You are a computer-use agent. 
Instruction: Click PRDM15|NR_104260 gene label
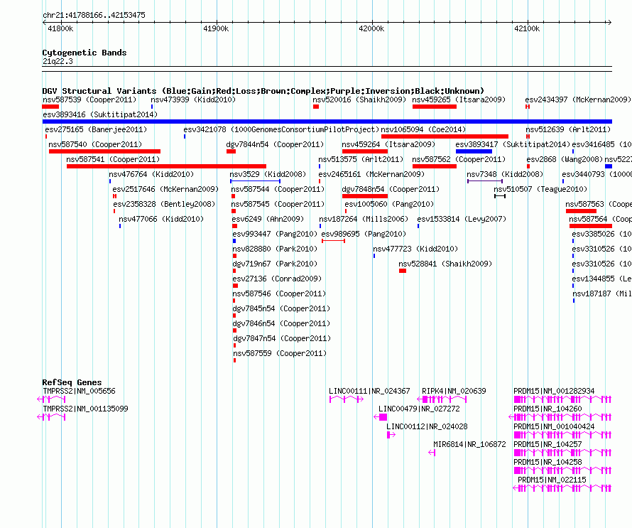pyautogui.click(x=547, y=409)
